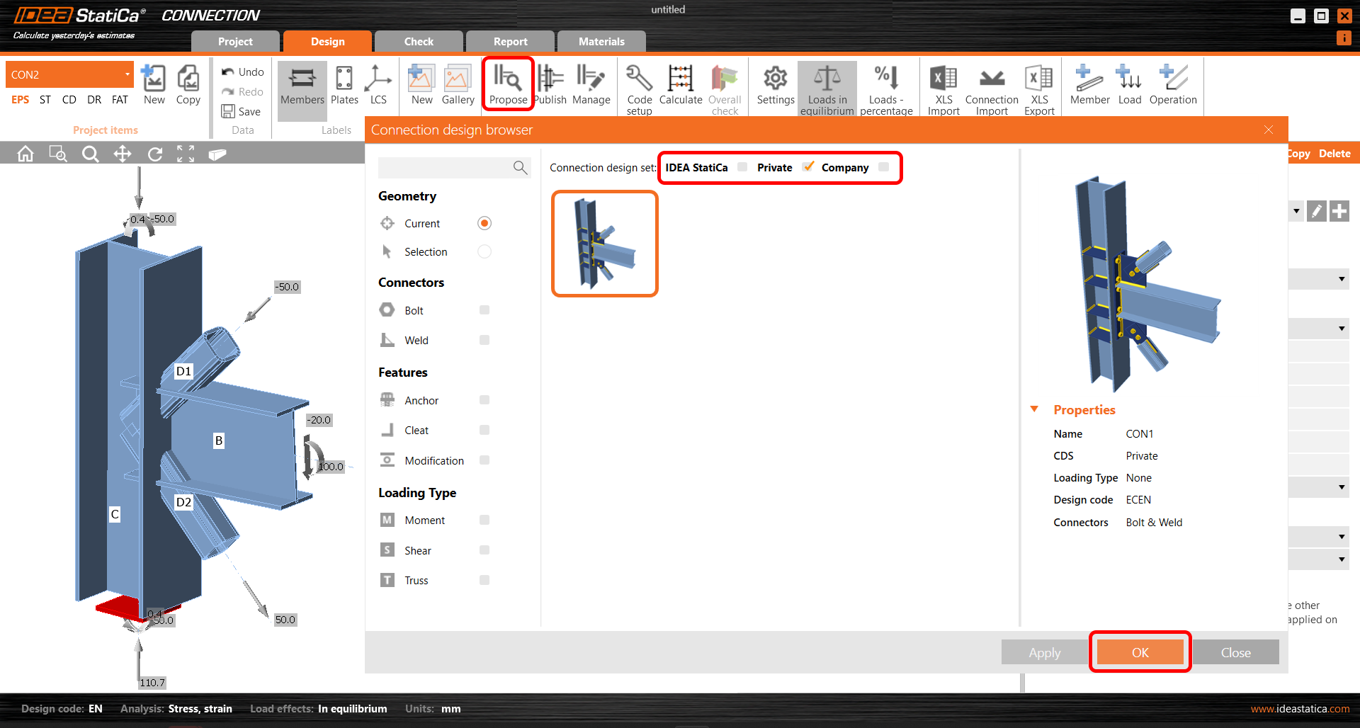Select the connection template thumbnail
1360x728 pixels.
(605, 244)
